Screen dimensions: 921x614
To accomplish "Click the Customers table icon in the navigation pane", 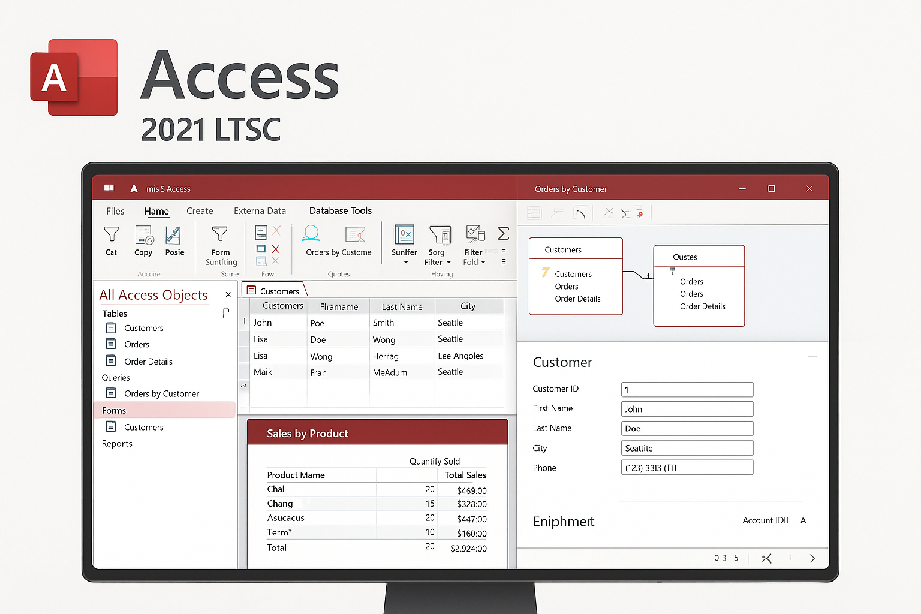I will click(111, 328).
